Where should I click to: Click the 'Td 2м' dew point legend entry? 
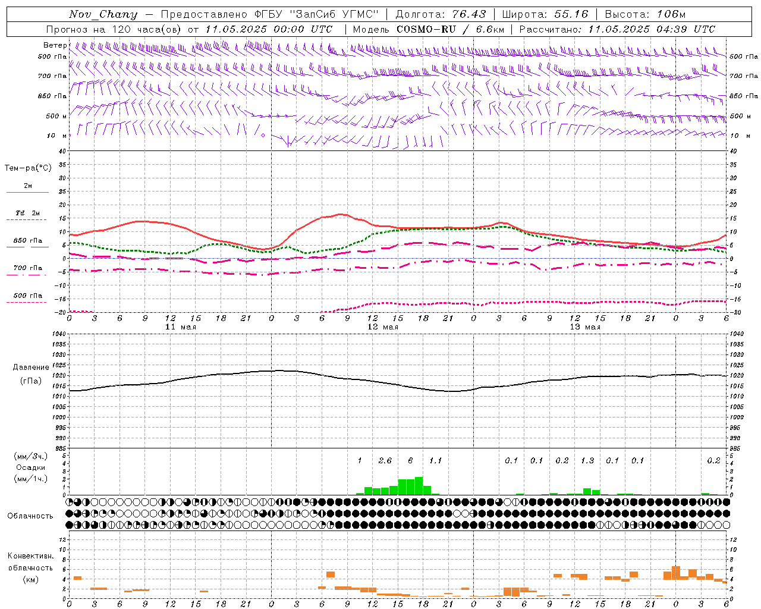[x=28, y=213]
